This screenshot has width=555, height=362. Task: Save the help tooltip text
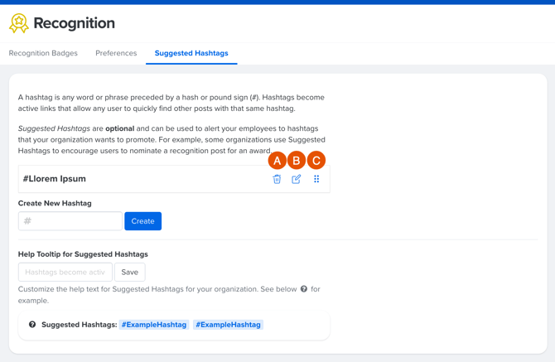tap(130, 272)
